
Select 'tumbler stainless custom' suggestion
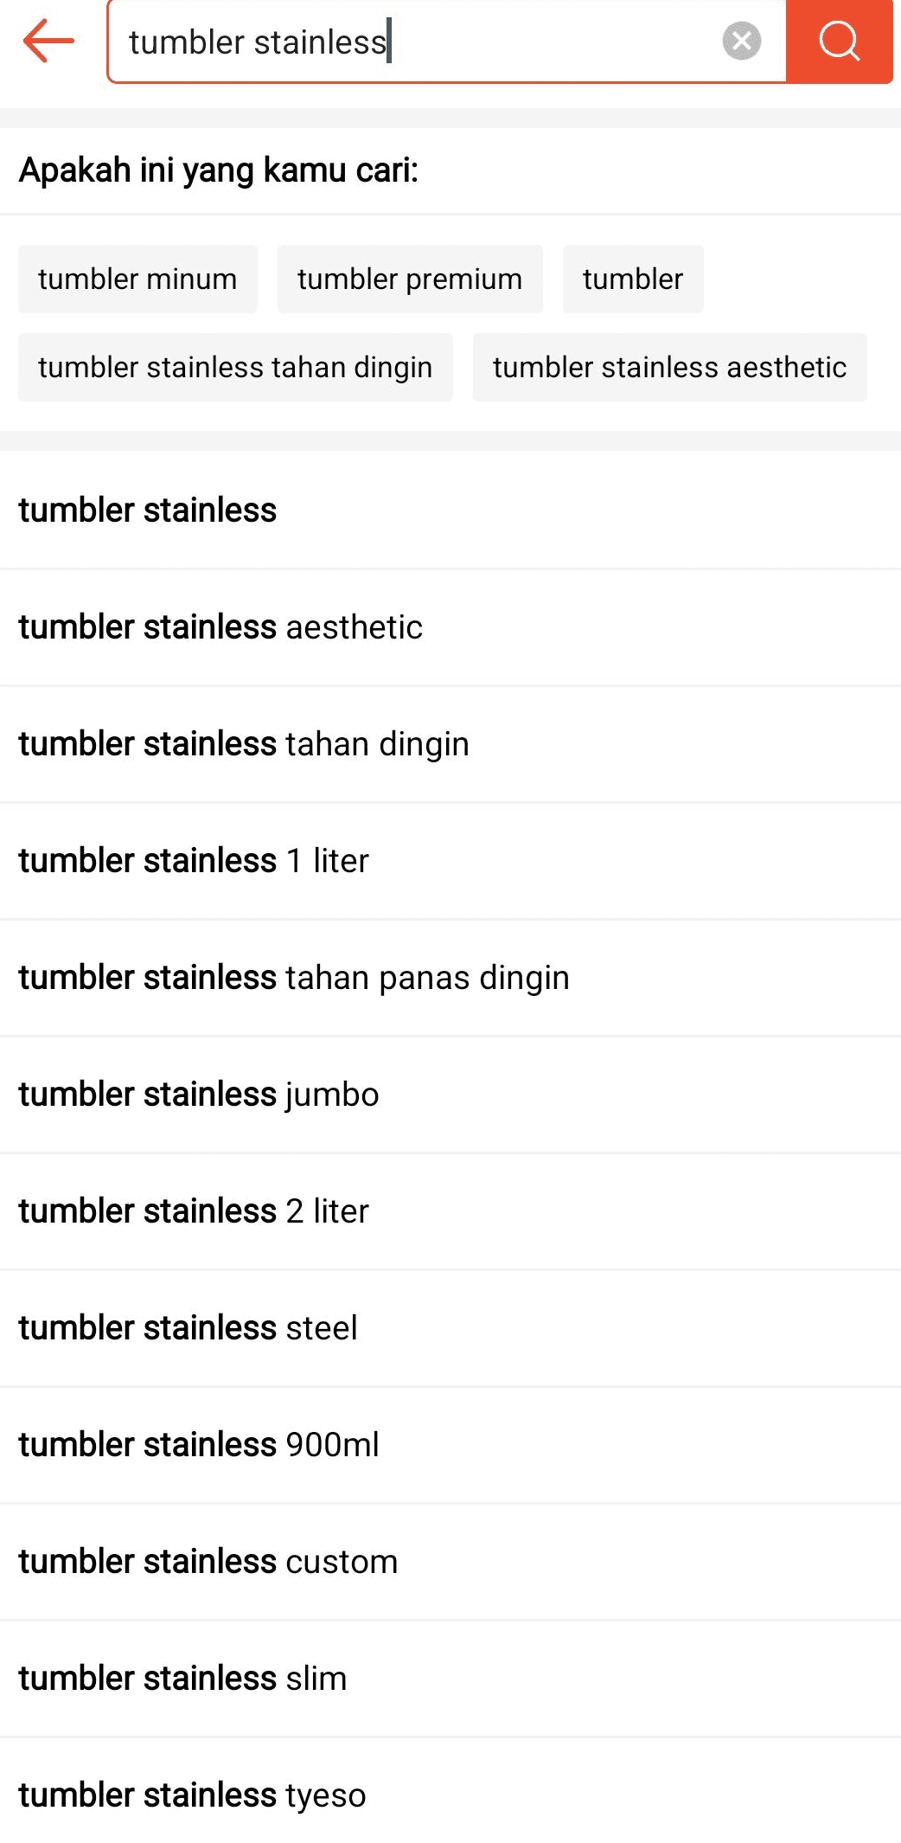(x=208, y=1561)
